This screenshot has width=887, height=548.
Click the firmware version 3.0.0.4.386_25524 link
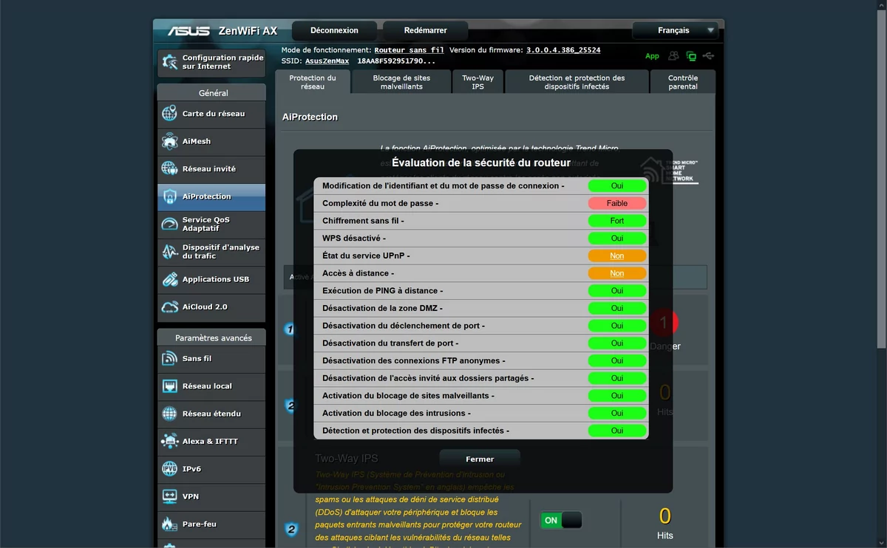[x=563, y=50]
